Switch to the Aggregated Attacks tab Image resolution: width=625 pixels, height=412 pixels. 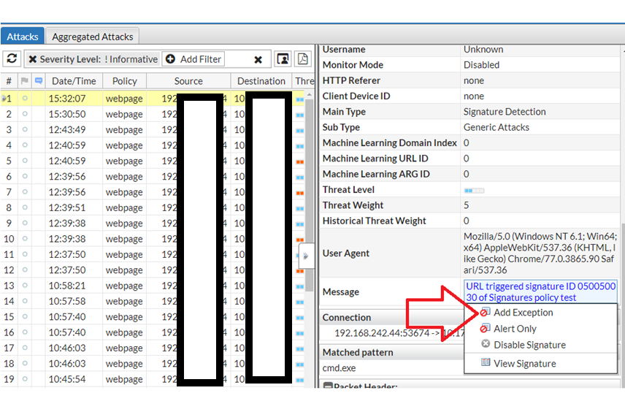92,37
